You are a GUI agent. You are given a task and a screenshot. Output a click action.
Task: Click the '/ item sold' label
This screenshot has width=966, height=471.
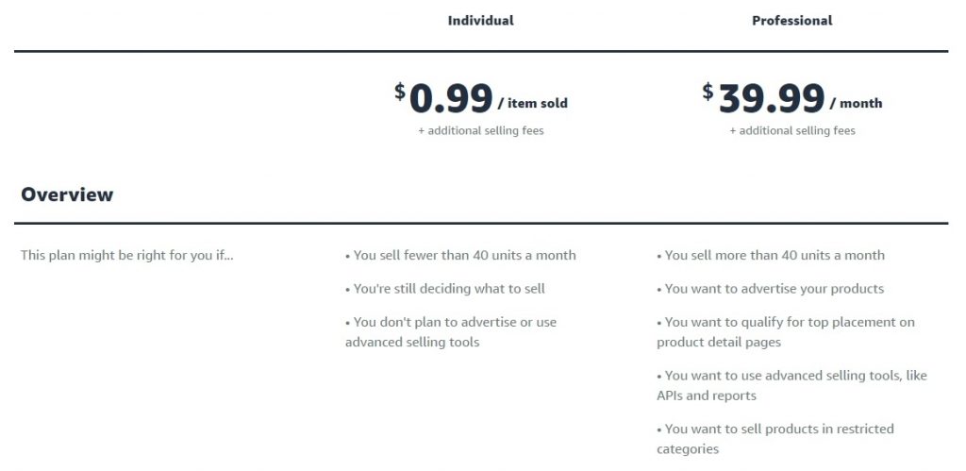pos(533,103)
